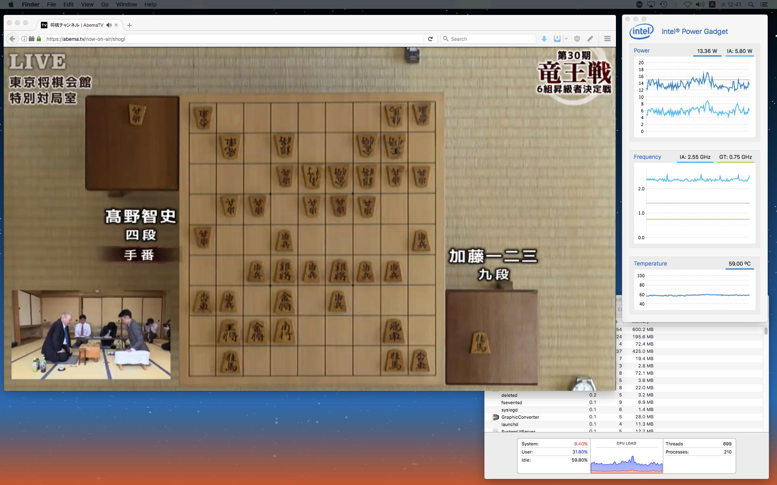Open the Go menu in the menu bar

click(105, 4)
